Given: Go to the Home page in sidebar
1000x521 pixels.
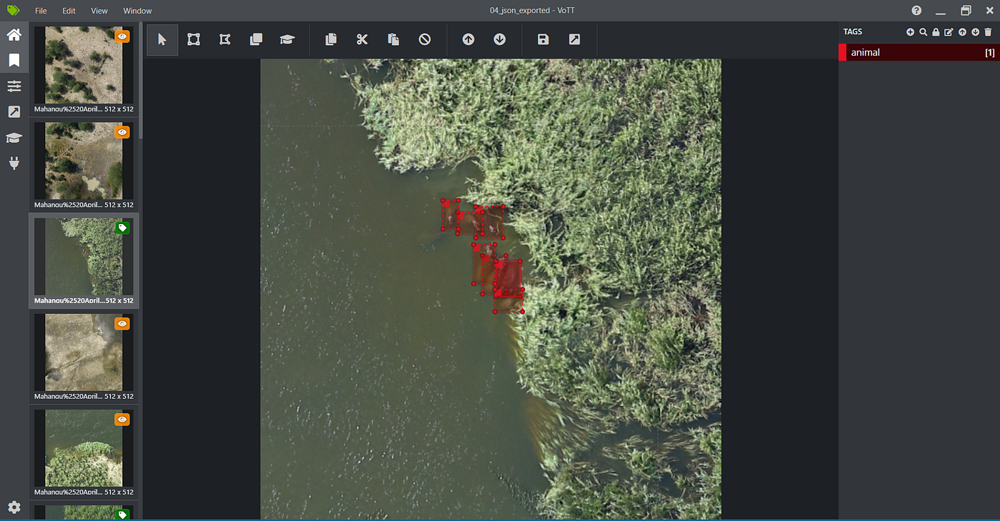Looking at the screenshot, I should [x=14, y=35].
